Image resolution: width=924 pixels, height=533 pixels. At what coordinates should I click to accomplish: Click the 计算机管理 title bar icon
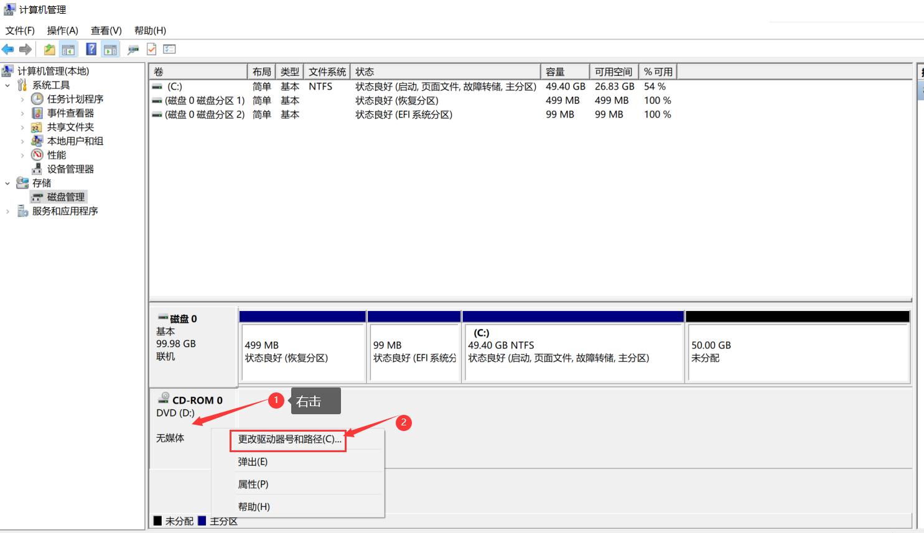coord(9,9)
